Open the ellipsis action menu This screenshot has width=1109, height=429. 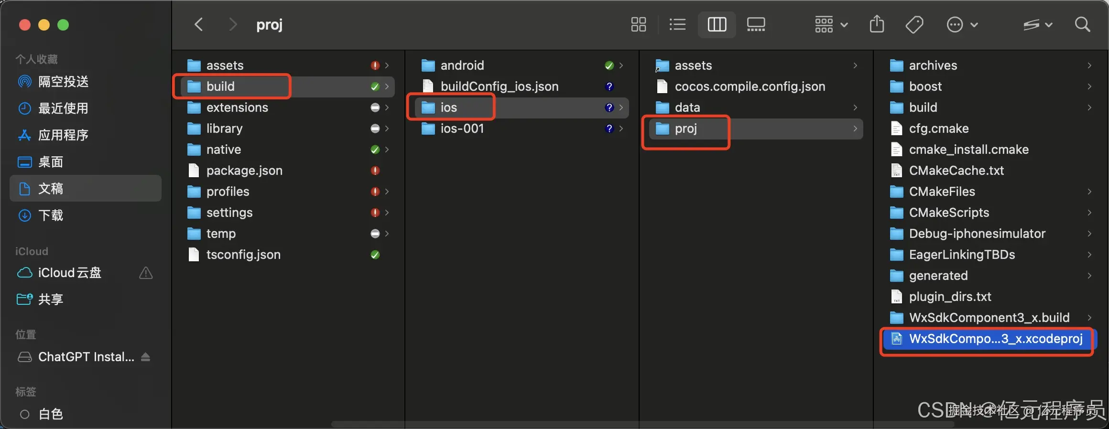(x=962, y=24)
